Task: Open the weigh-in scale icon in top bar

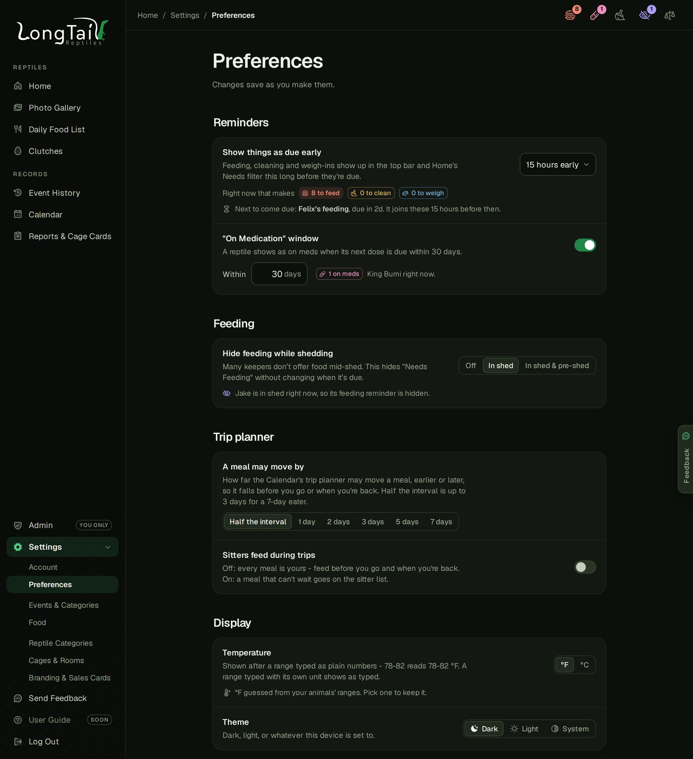Action: tap(670, 15)
